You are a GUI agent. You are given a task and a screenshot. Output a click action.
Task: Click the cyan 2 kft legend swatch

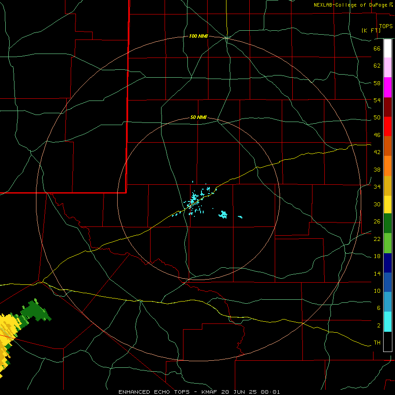[x=388, y=322]
